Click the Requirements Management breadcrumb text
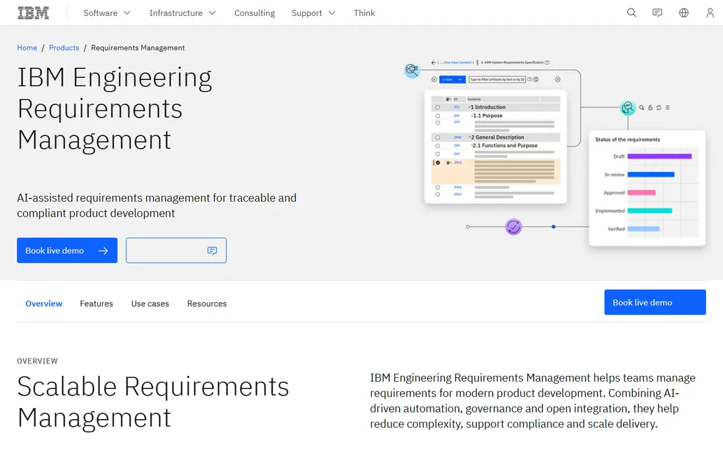 [137, 48]
